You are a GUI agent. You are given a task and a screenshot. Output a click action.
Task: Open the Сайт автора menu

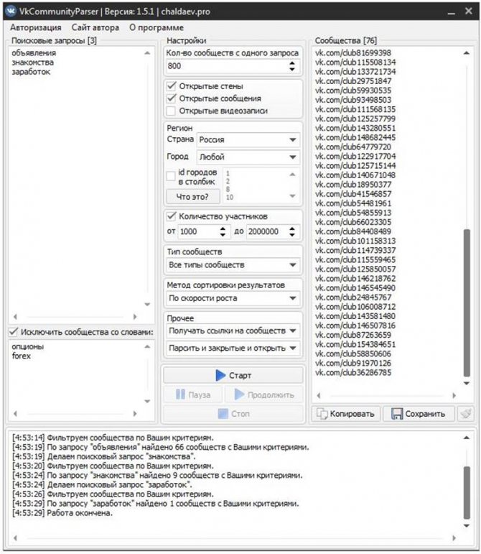click(x=95, y=27)
